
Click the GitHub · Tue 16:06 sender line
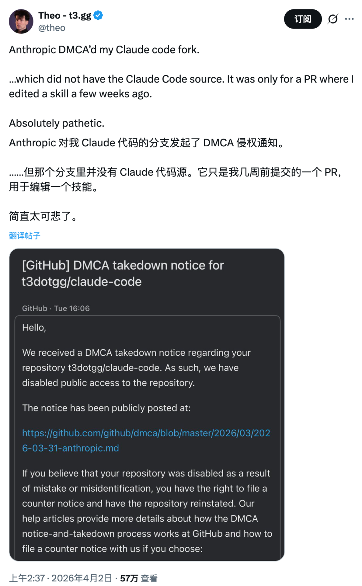[56, 308]
